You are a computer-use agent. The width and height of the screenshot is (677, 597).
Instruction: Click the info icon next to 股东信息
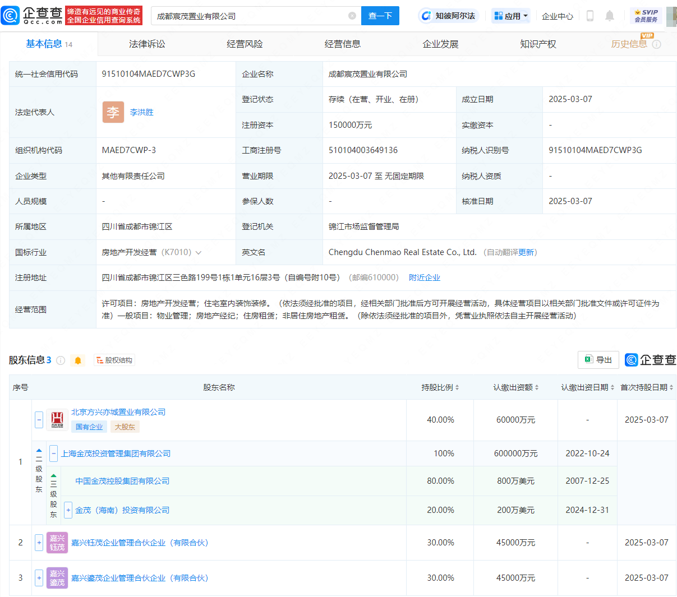pos(61,360)
